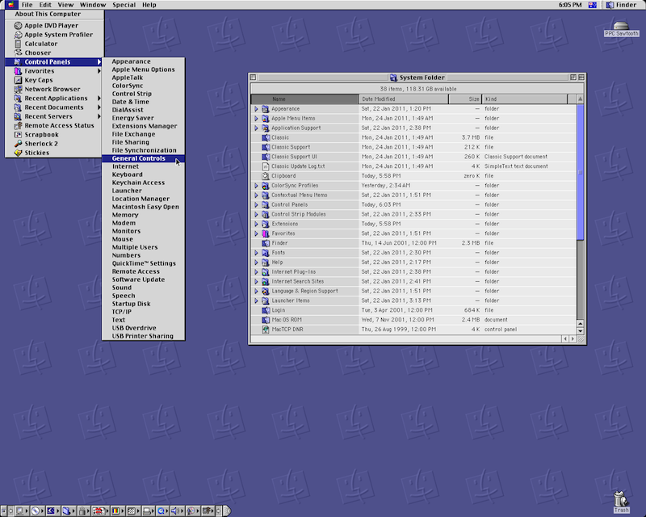Image resolution: width=646 pixels, height=517 pixels.
Task: Open Calculator from the Apple menu
Action: (40, 44)
